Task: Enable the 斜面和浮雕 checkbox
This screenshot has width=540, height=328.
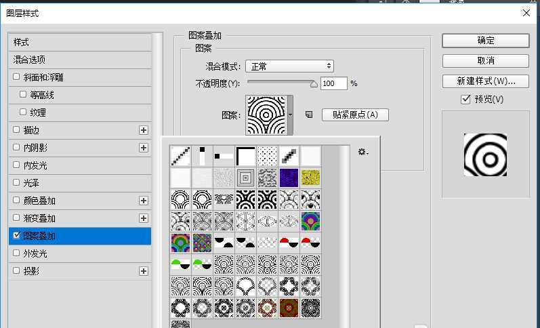Action: (17, 77)
